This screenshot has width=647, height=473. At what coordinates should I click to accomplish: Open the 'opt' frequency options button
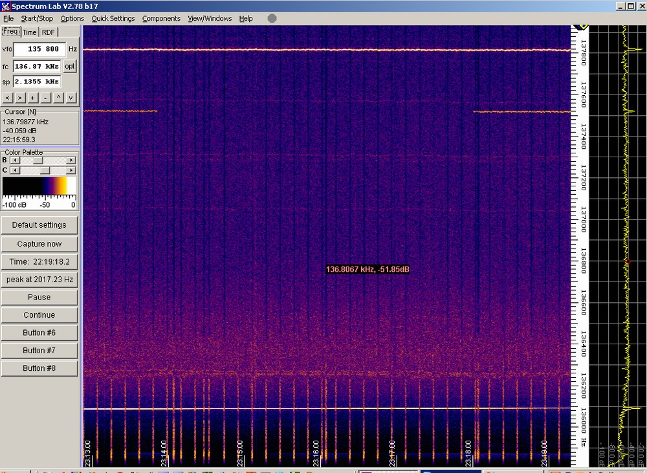point(69,66)
